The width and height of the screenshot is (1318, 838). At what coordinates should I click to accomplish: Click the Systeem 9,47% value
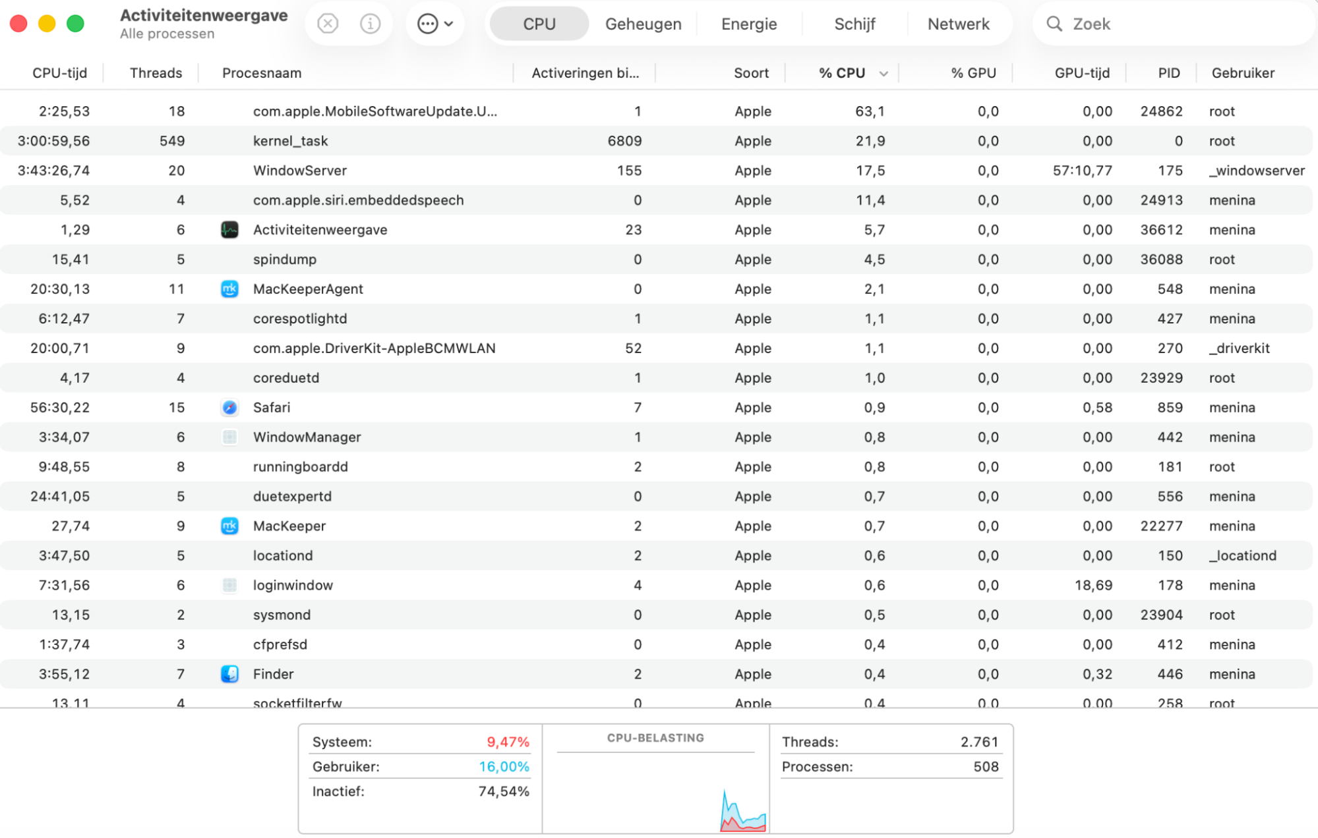tap(508, 742)
